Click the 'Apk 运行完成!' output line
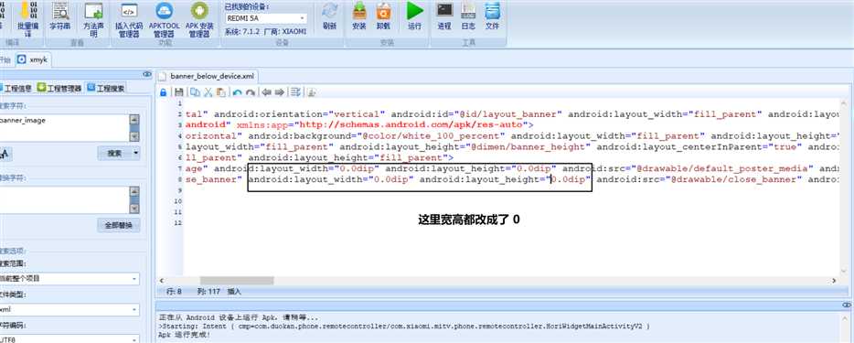854x343 pixels. click(x=184, y=334)
